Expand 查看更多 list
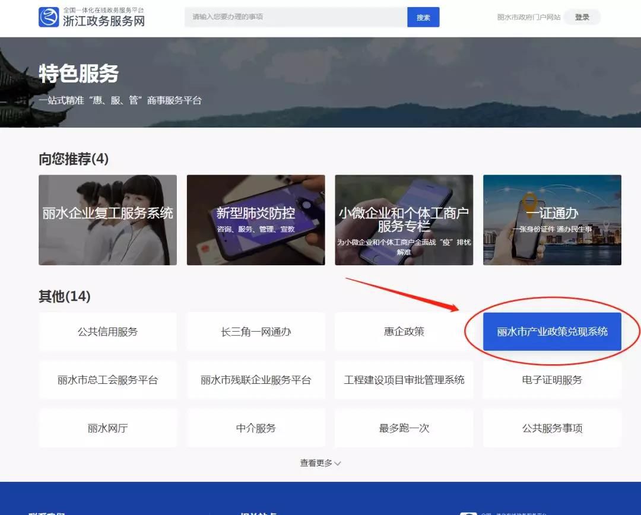Viewport: 641px width, 515px height. [x=320, y=463]
